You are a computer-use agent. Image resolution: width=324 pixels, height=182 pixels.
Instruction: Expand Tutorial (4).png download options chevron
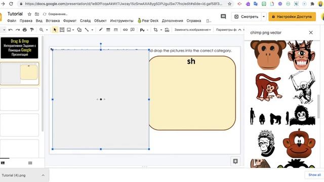(43, 175)
